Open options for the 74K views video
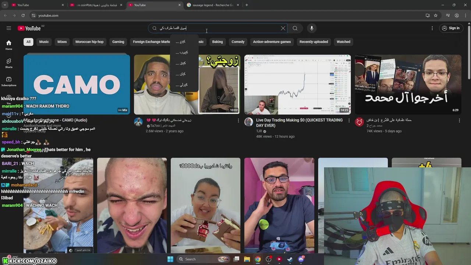The image size is (471, 265). 459,120
